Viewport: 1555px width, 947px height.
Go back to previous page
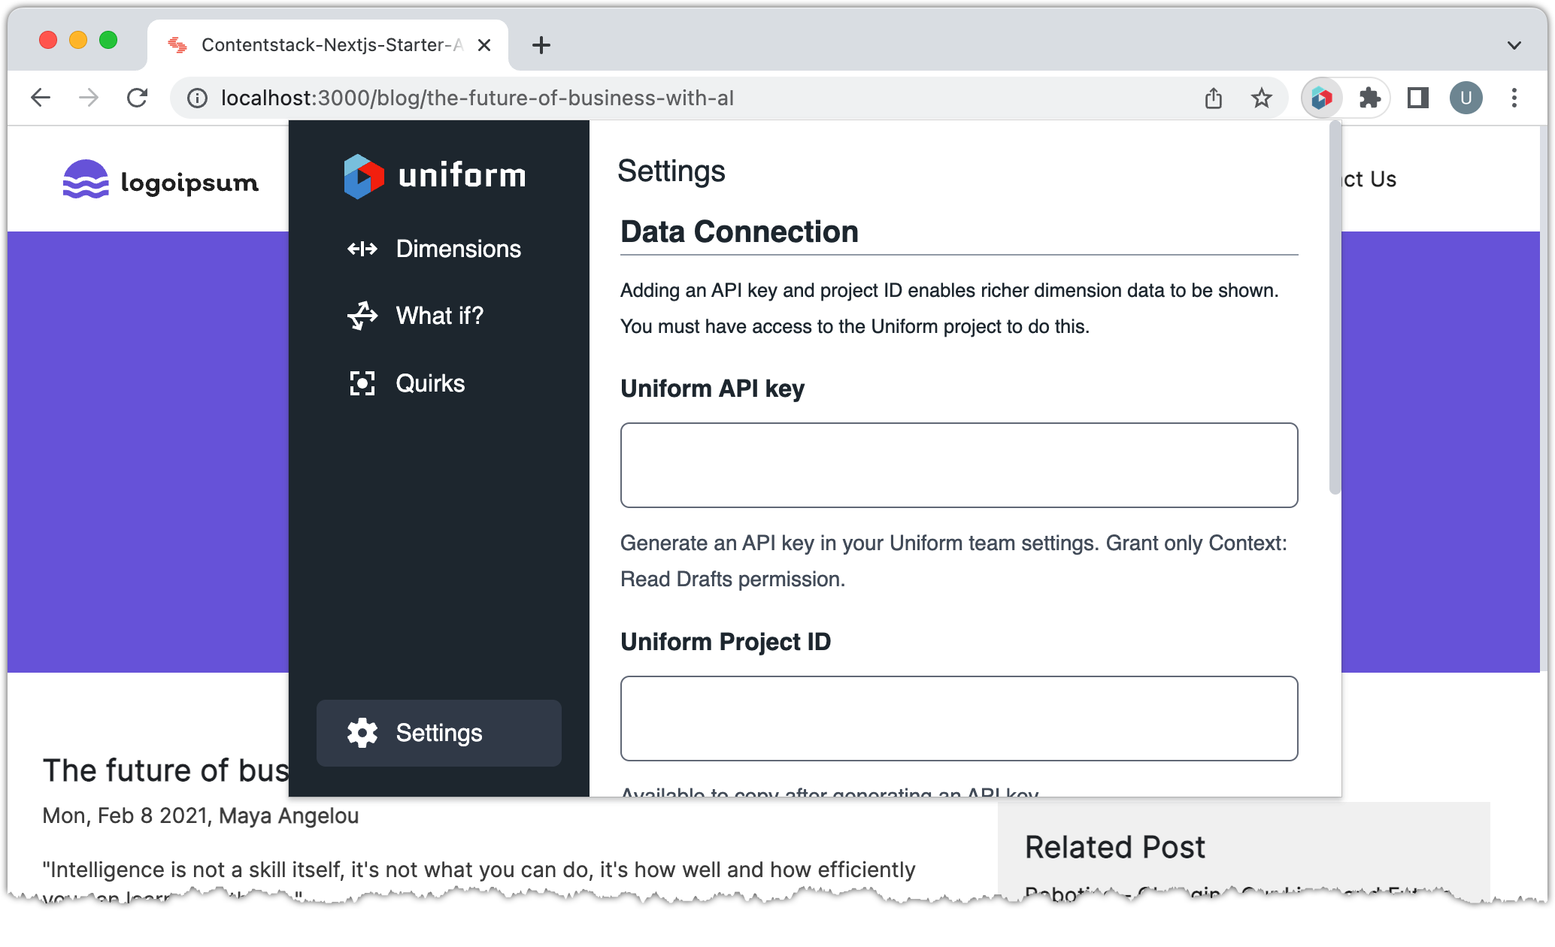pos(41,98)
